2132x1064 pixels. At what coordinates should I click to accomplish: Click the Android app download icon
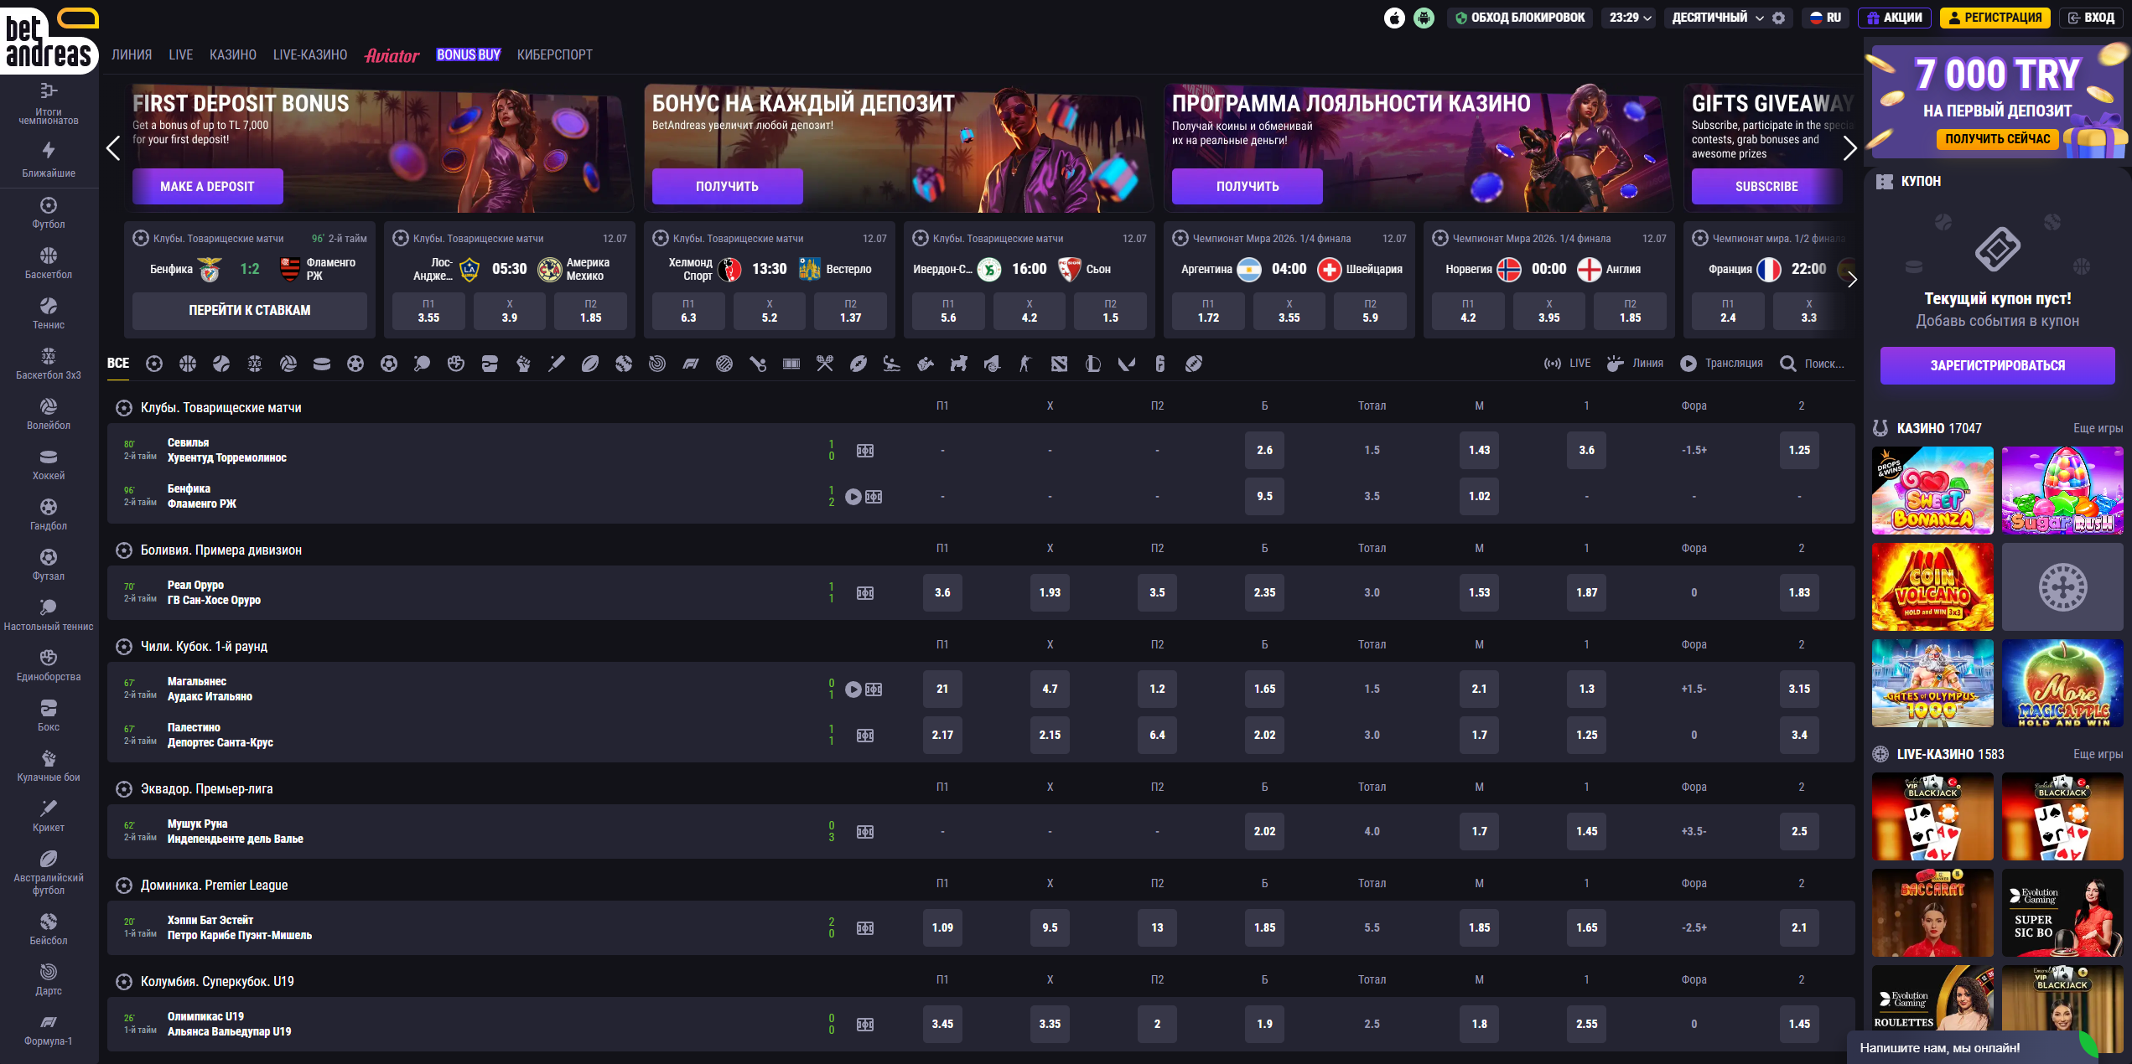[1424, 18]
